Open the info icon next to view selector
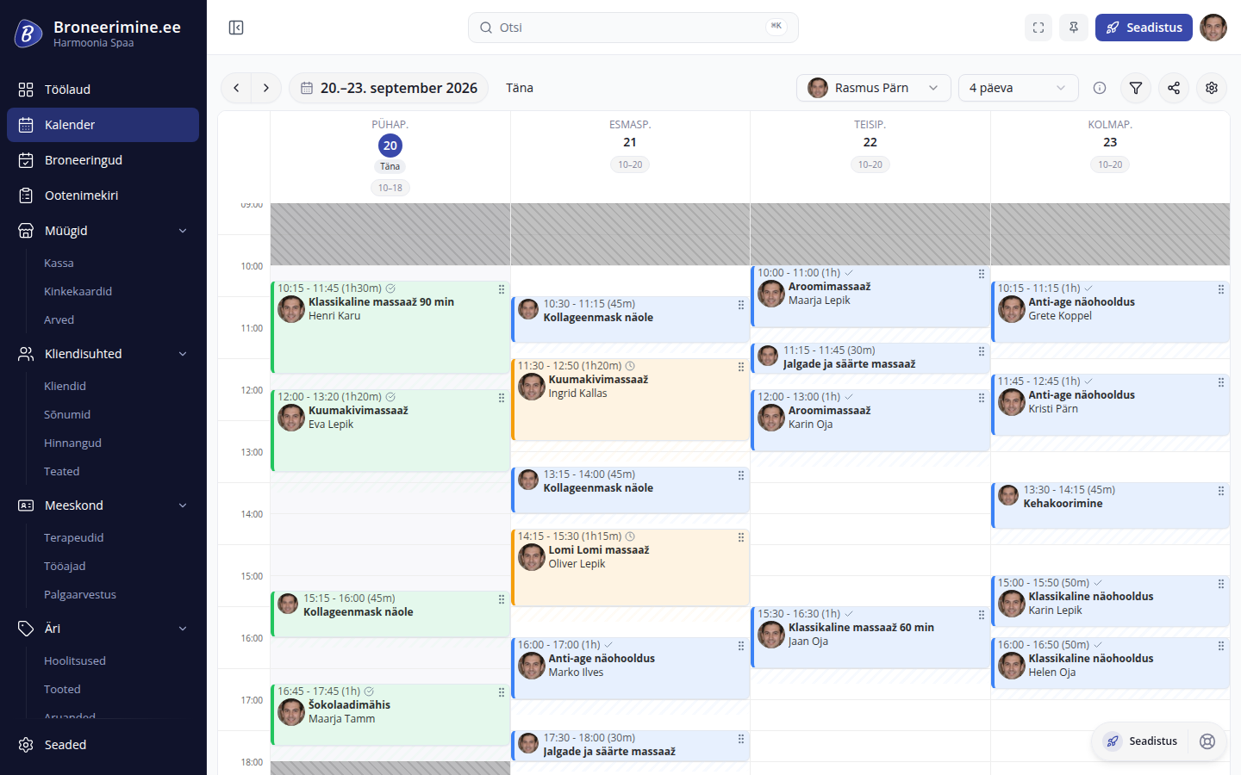Image resolution: width=1241 pixels, height=775 pixels. [1100, 88]
